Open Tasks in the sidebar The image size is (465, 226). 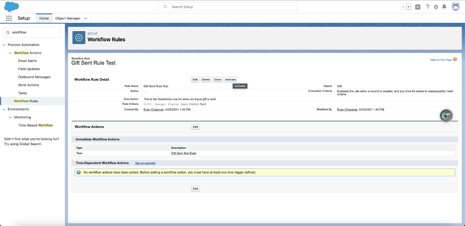(x=22, y=93)
